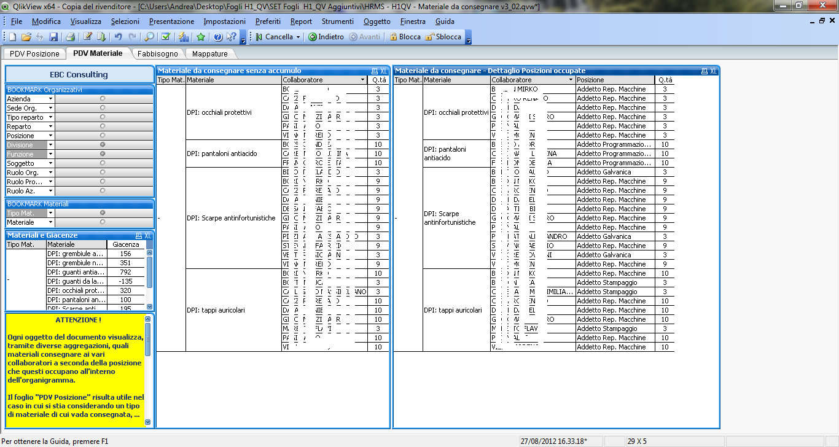Click the Posizione column header in Dettaglio table

(615, 80)
